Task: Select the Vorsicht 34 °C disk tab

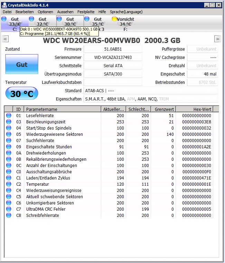Action: [125, 24]
